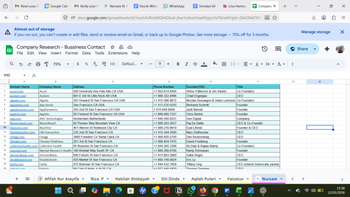Screen dimensions: 350x197
Task: Open the Tools menu
Action: [x=99, y=53]
